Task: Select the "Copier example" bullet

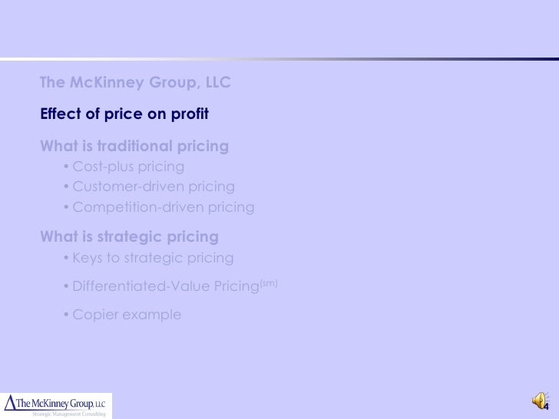Action: coord(127,315)
